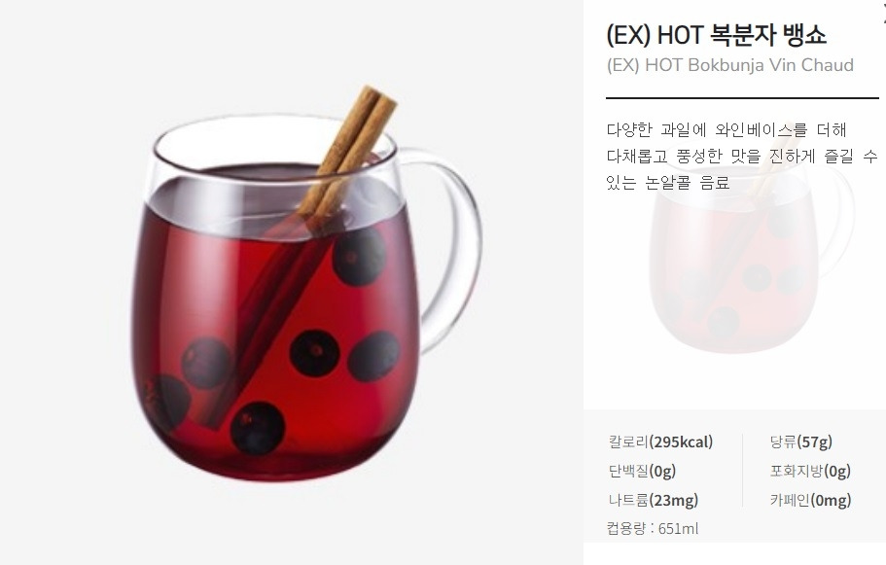Click the black divider line under the title
Image resolution: width=886 pixels, height=565 pixels.
[x=742, y=98]
